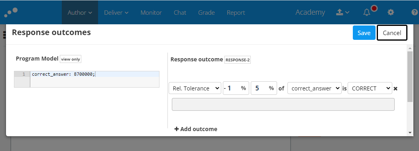Click the upper tolerance percent field
Screen dimensions: 419x151
(x=264, y=88)
